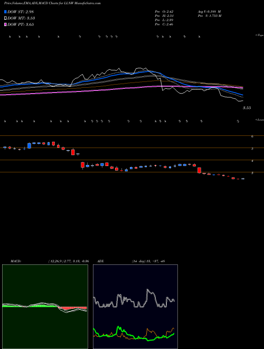The height and width of the screenshot is (349, 264).
Task: Click the '(12,26,9) 2.77, 3.13, -0.36' MACD values
Action: (69, 261)
